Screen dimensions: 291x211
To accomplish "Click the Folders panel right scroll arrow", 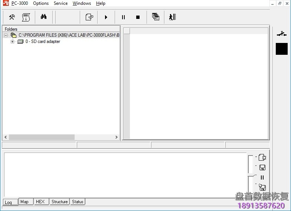I will click(116, 137).
